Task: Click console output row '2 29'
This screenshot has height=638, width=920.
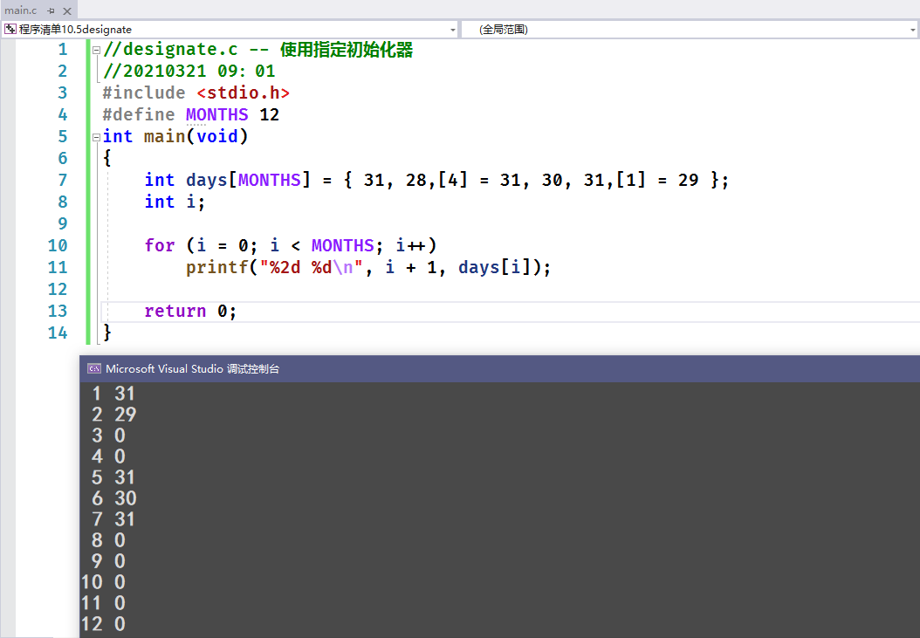Action: pos(113,415)
